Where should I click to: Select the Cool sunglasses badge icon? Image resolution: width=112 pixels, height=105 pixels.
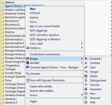86,67
